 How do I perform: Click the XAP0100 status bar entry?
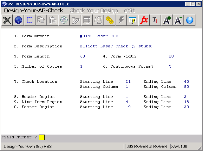(x=183, y=147)
